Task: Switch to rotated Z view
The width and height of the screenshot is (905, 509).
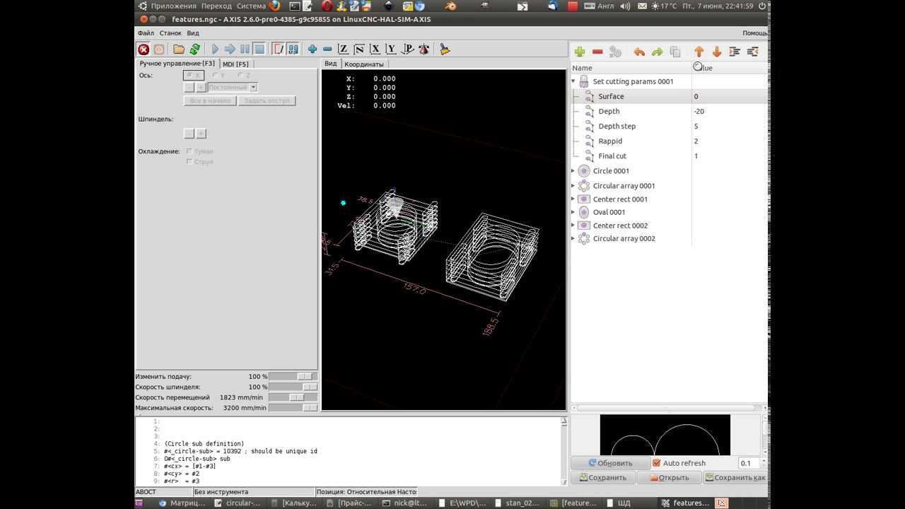Action: [359, 49]
